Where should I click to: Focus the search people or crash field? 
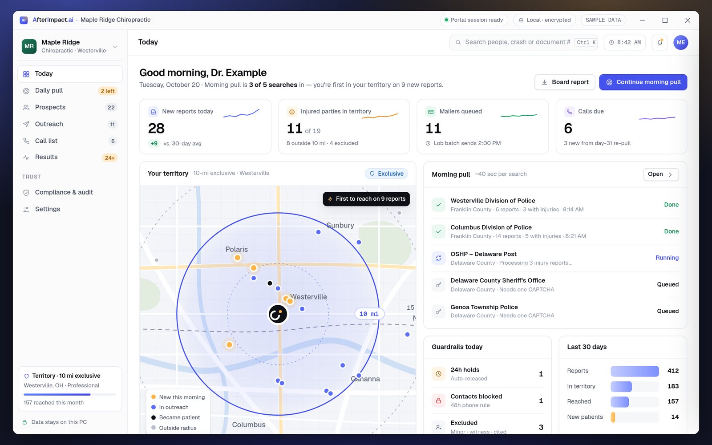(524, 42)
